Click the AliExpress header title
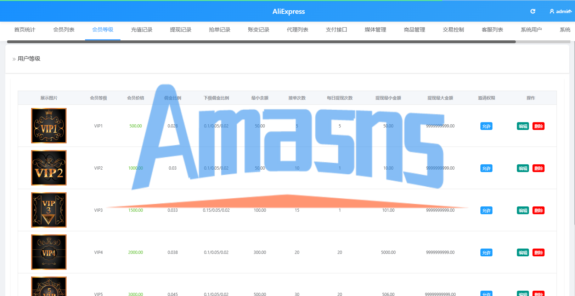Image resolution: width=575 pixels, height=296 pixels. (x=289, y=11)
